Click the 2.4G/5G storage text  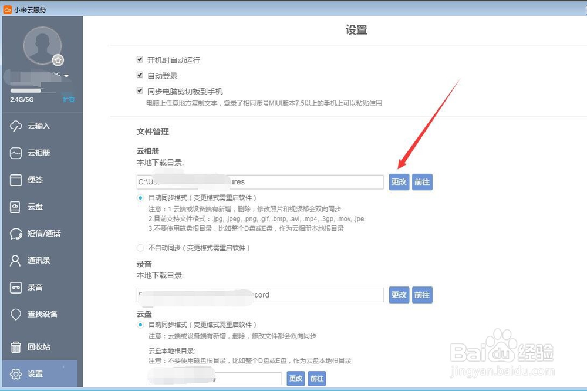click(22, 100)
